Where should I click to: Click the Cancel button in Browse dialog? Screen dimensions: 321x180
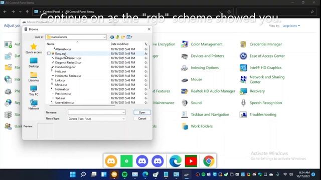pos(142,118)
